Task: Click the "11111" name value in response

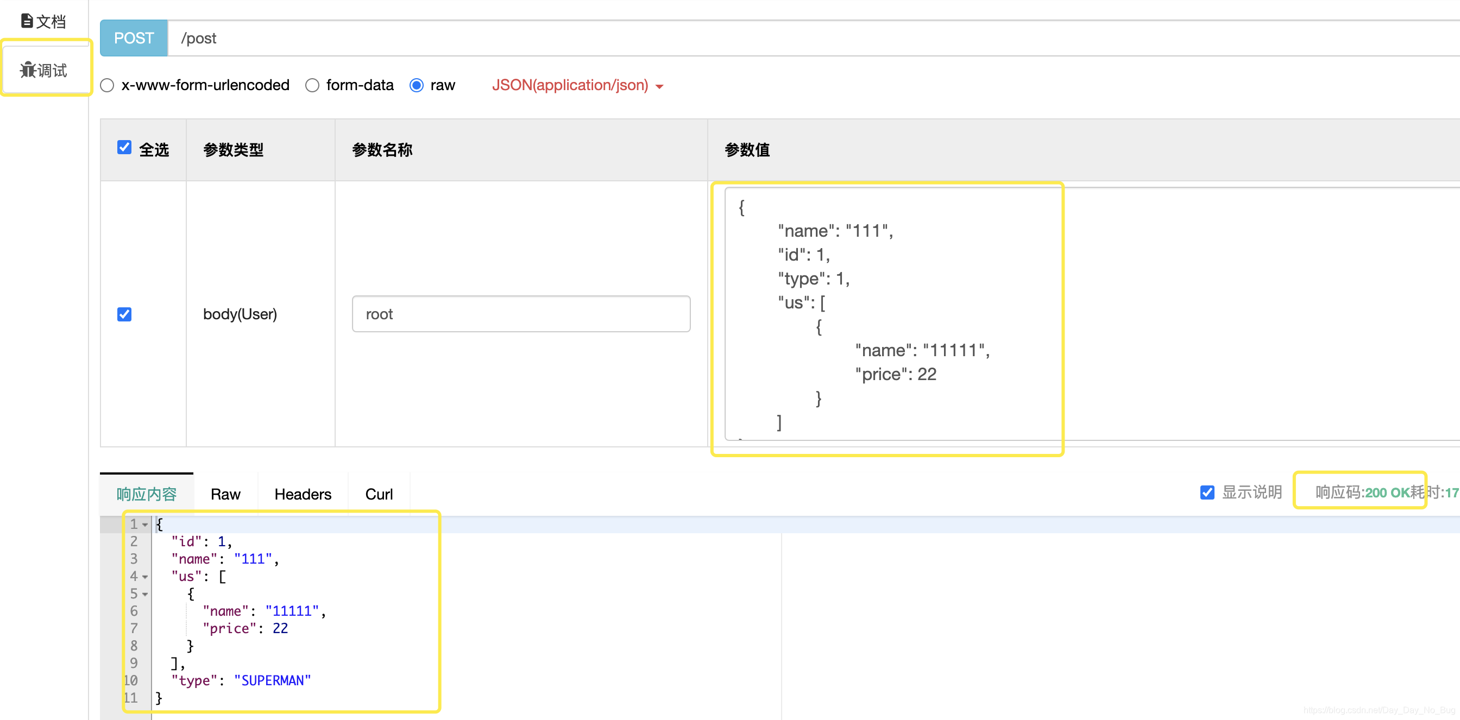Action: pos(292,611)
